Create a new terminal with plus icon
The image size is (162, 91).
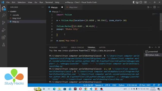150,47
